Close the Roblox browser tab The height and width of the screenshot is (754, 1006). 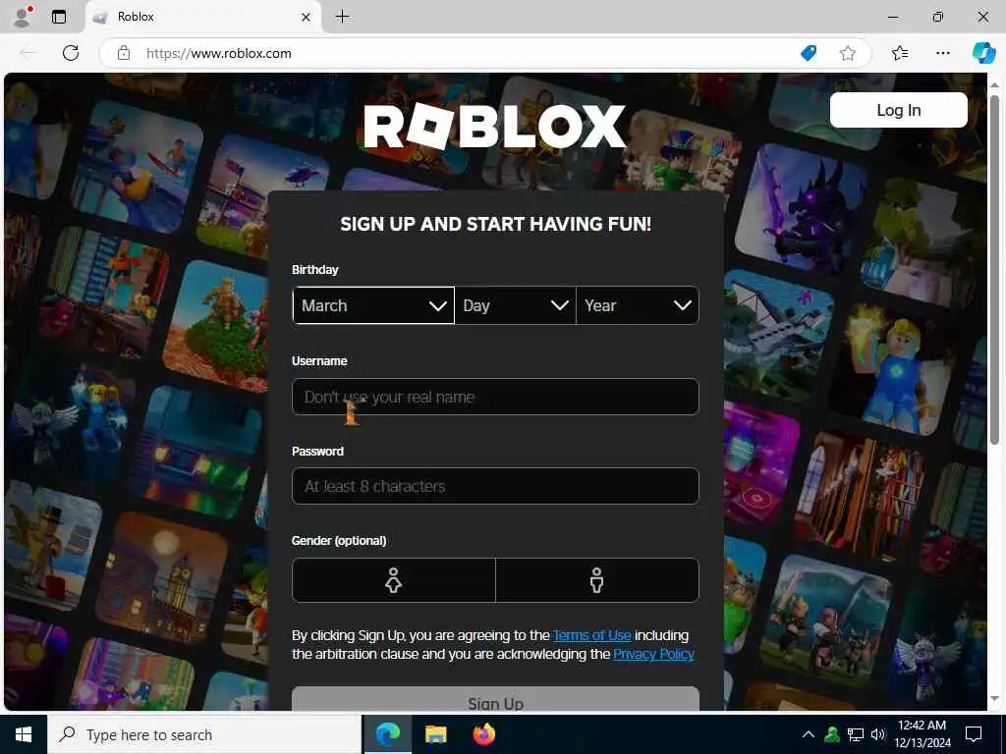[x=307, y=17]
